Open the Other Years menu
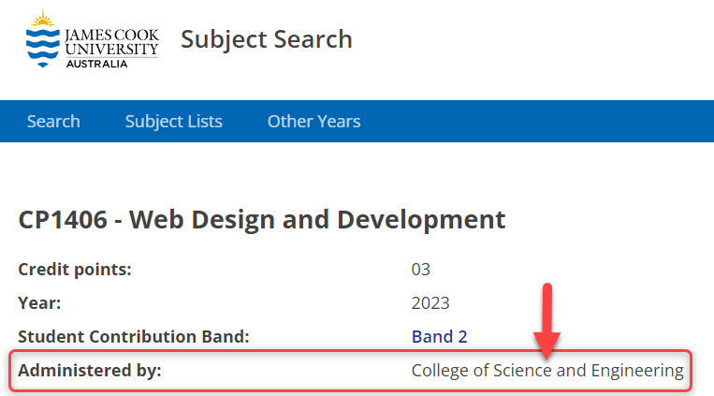Screen dimensions: 714x396 tap(313, 121)
